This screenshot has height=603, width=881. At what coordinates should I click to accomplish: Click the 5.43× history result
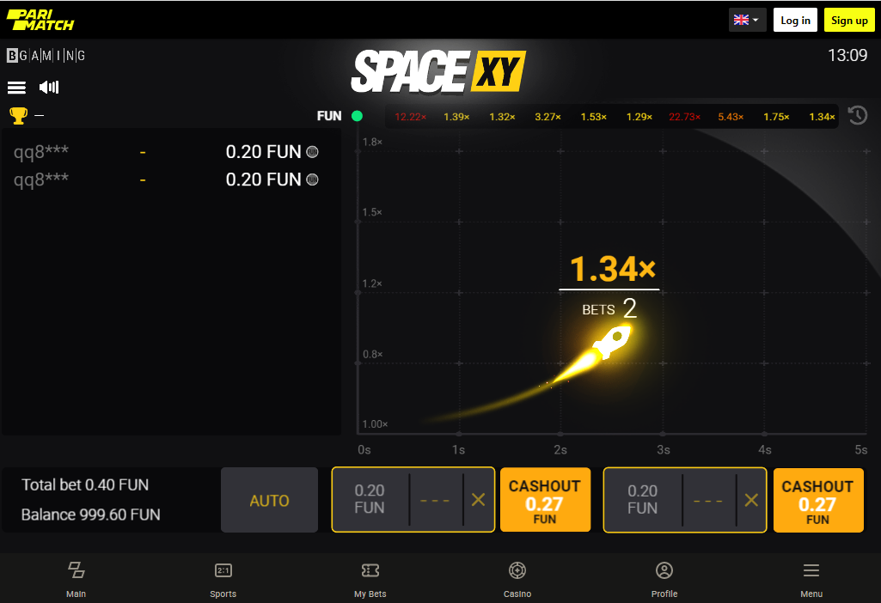point(731,117)
